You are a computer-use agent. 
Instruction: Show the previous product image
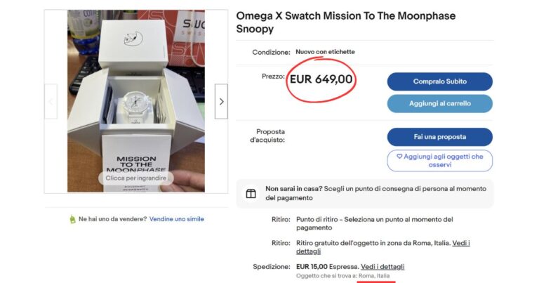tap(51, 102)
